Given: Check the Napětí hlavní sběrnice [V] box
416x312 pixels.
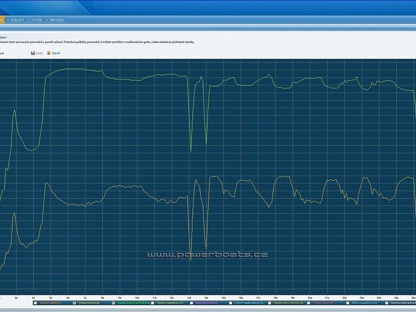Looking at the screenshot, I should pyautogui.click(x=269, y=303).
